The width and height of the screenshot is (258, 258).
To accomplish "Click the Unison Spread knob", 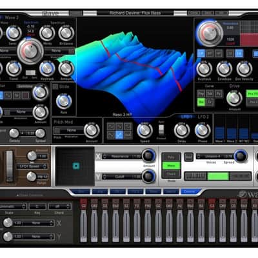I will pyautogui.click(x=241, y=156).
